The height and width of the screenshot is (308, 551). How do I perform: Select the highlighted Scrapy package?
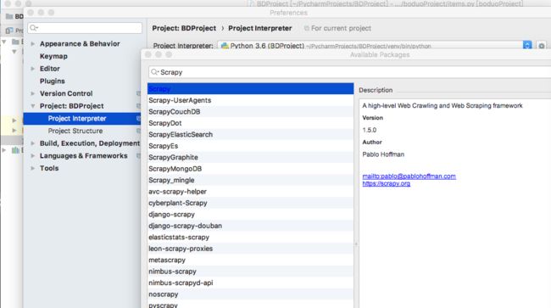pyautogui.click(x=251, y=88)
